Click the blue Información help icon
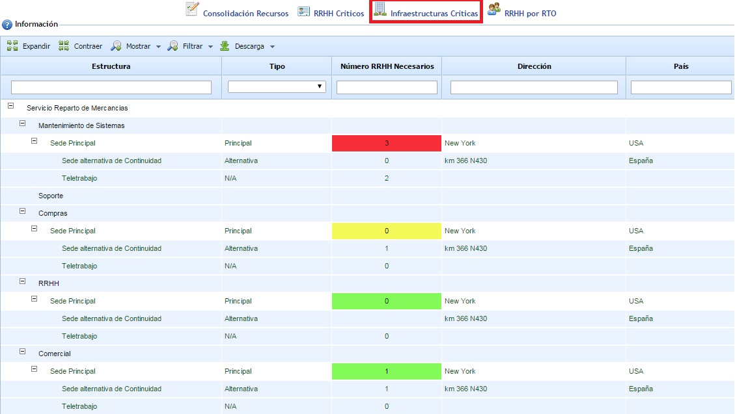The width and height of the screenshot is (735, 414). (x=7, y=25)
